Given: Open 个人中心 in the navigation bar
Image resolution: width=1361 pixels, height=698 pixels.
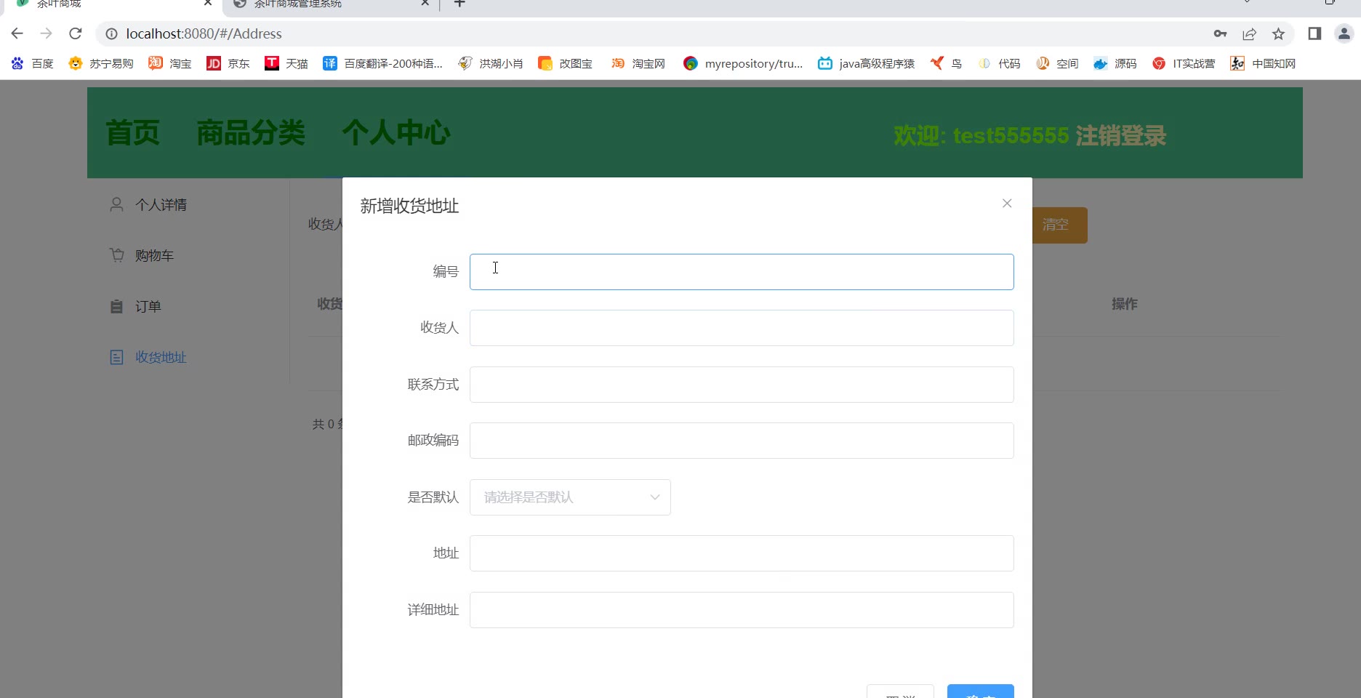Looking at the screenshot, I should pos(396,133).
